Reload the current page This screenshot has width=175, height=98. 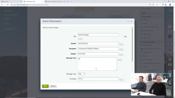(8, 5)
